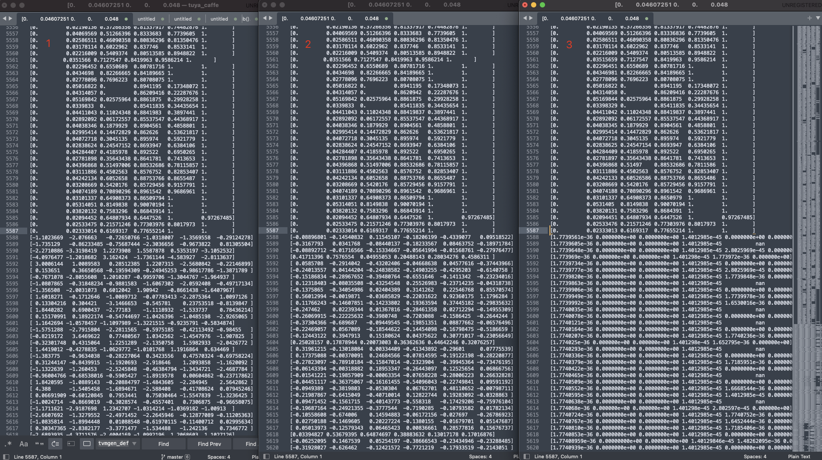Toggle whole word search option

[39, 444]
